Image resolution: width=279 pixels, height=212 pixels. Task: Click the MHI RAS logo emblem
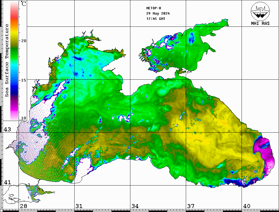[x=260, y=11]
